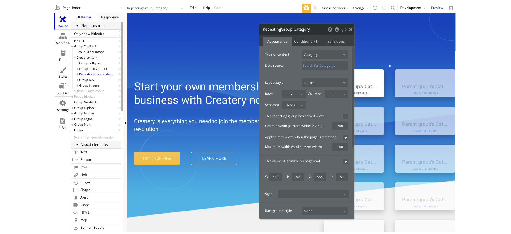Toggle Only show hideable checkbox
The image size is (511, 234).
pyautogui.click(x=117, y=34)
